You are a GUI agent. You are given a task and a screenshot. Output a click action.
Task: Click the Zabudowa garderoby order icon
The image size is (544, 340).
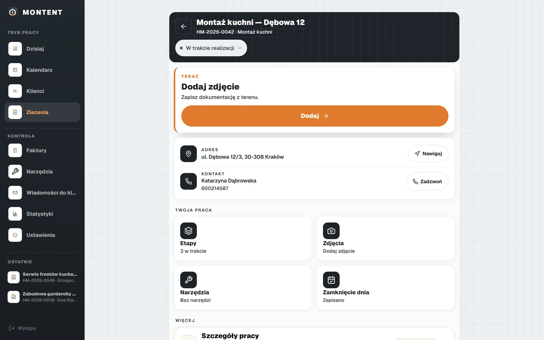click(x=14, y=297)
